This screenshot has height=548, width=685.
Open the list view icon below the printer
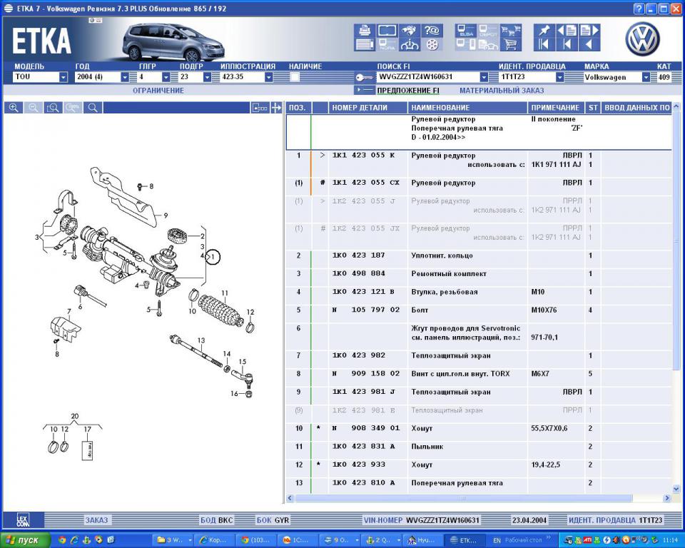pyautogui.click(x=365, y=44)
